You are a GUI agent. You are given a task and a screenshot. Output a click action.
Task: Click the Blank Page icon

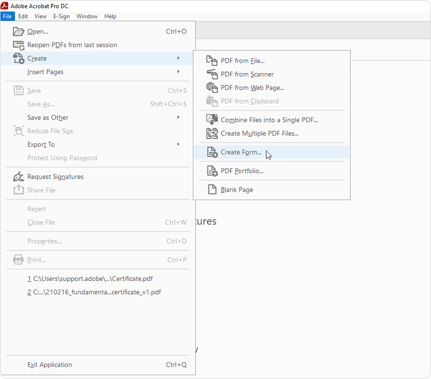pyautogui.click(x=212, y=189)
